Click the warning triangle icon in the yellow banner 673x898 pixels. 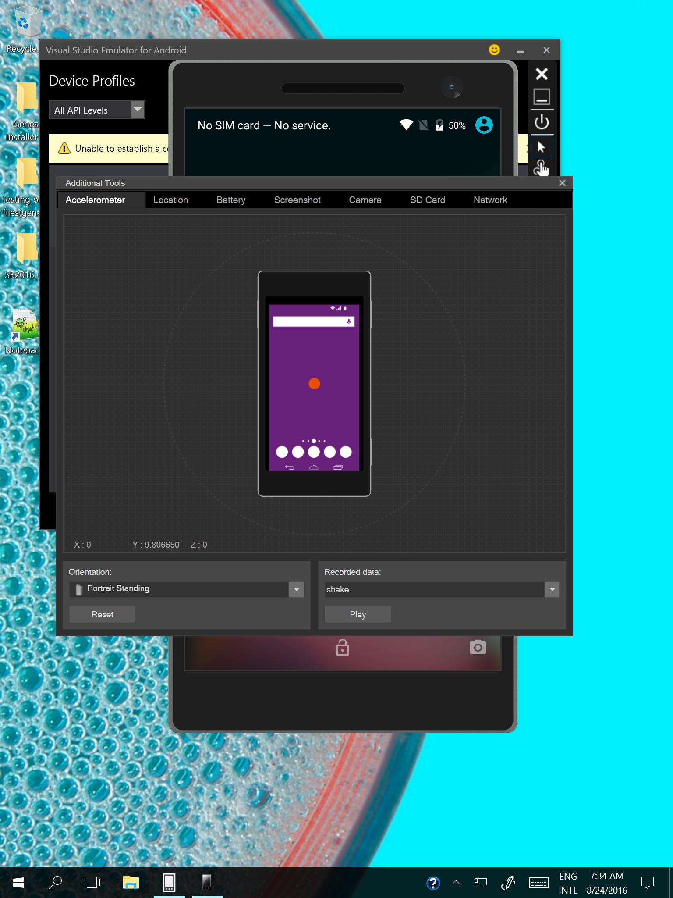(x=64, y=148)
